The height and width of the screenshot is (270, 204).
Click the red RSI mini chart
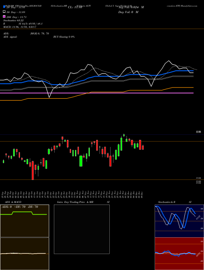click(179, 254)
